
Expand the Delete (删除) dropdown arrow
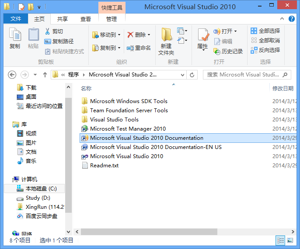point(149,35)
